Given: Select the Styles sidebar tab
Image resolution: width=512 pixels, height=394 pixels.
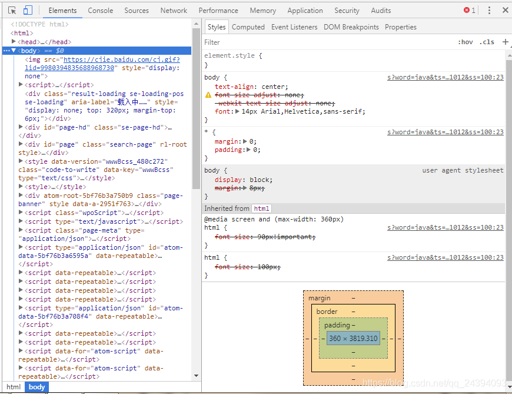Looking at the screenshot, I should tap(217, 27).
